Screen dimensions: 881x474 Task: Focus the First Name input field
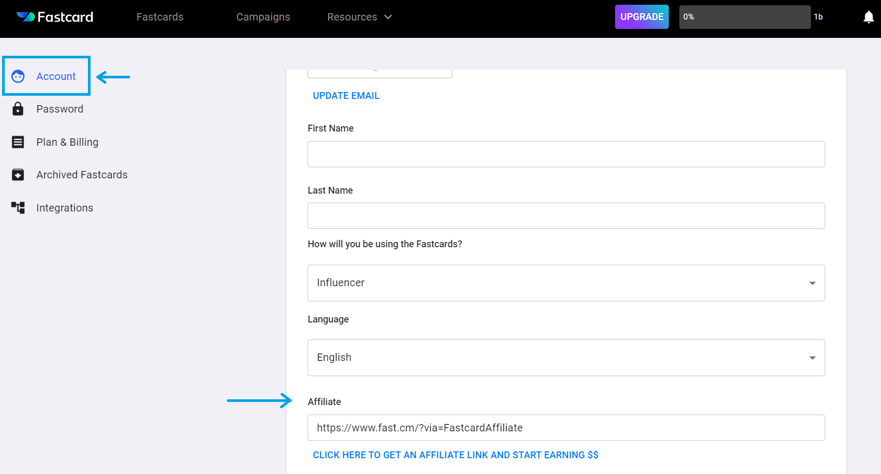pyautogui.click(x=566, y=154)
